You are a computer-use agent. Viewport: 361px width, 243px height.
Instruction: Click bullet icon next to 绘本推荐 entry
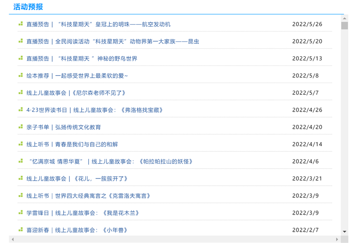pos(21,75)
